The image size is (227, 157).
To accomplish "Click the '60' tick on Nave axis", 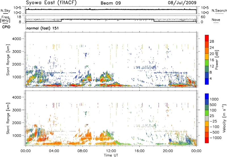I will [203, 17].
